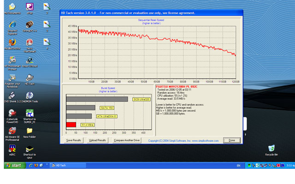Viewport: 295px width, 184px height.
Task: Open the New Folder on desktop
Action: click(29, 133)
